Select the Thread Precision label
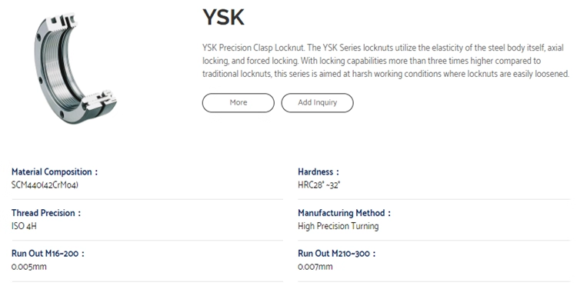The width and height of the screenshot is (577, 286). pos(46,213)
